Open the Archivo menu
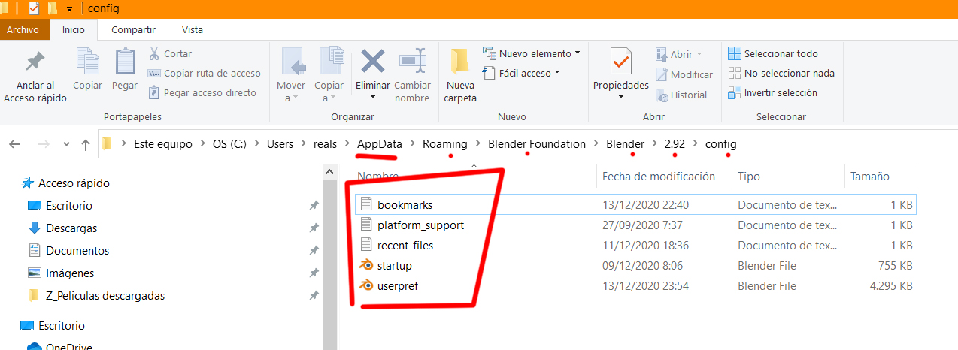 coord(23,30)
